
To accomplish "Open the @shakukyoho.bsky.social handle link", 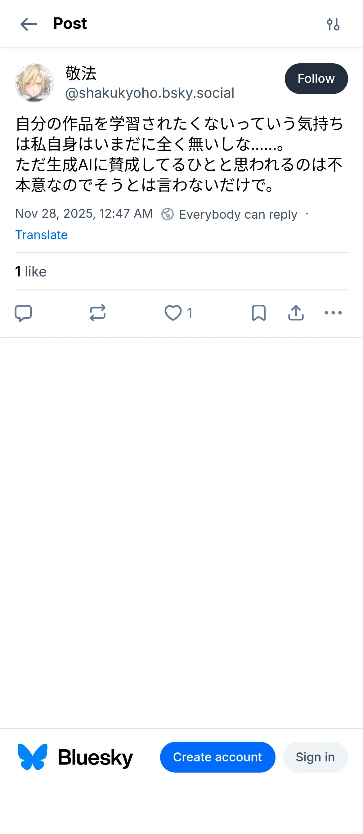I will 150,93.
